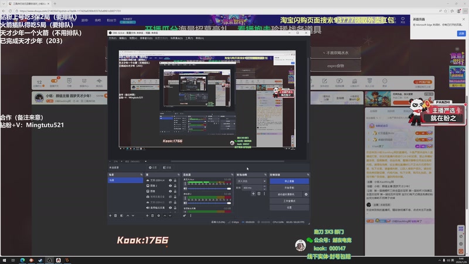Image resolution: width=469 pixels, height=264 pixels.
Task: Open the scene filters icon in the scenes panel
Action: click(x=121, y=215)
